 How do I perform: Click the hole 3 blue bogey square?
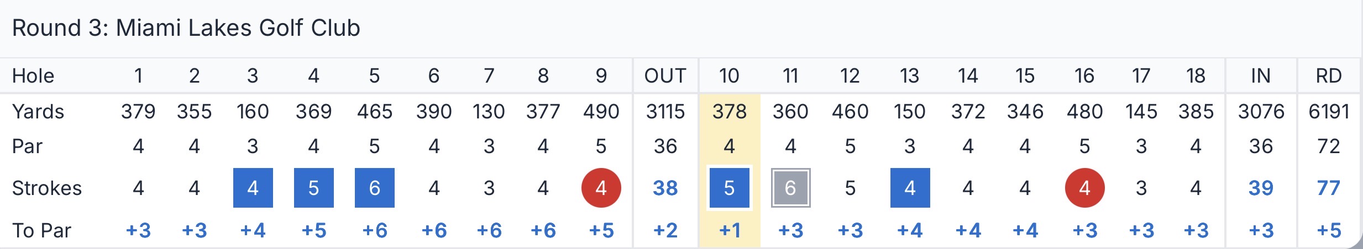[253, 188]
